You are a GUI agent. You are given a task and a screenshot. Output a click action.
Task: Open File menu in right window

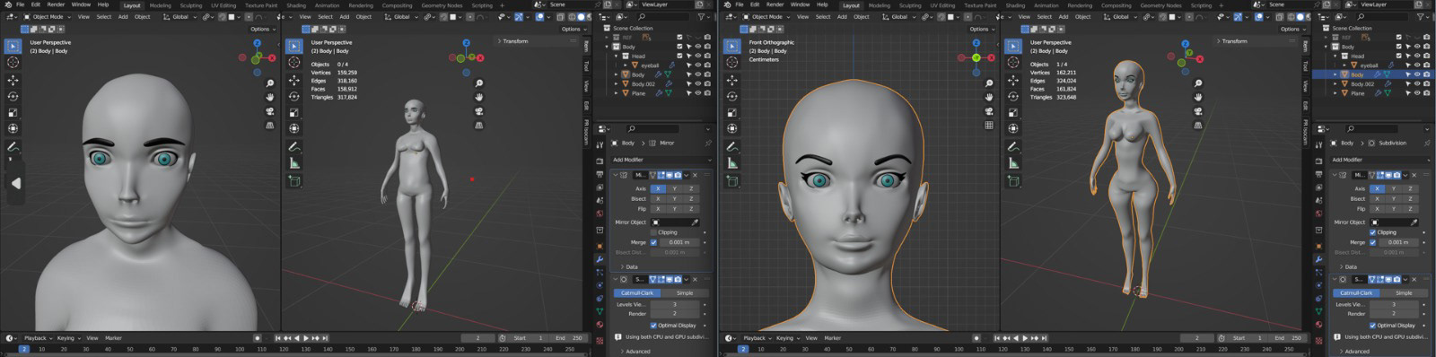739,4
